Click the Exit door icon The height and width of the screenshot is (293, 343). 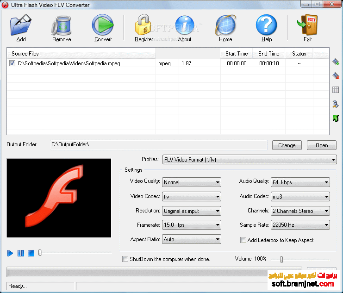coord(307,25)
